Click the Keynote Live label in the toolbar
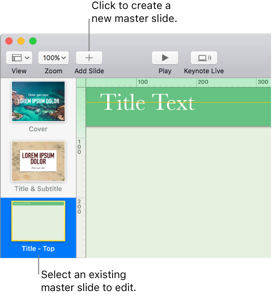 tap(204, 71)
